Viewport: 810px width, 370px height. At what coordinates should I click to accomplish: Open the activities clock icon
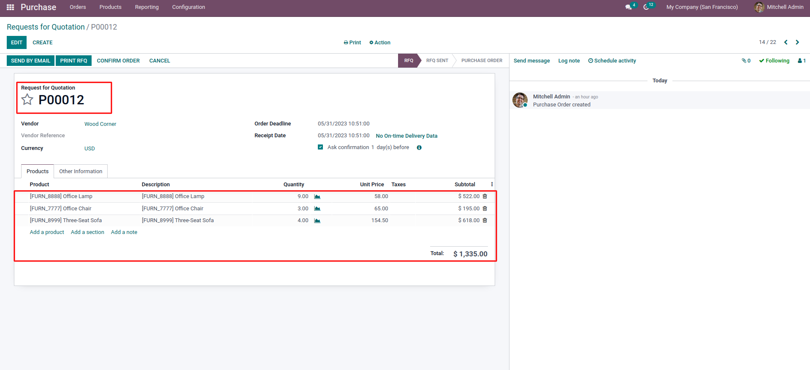coord(646,7)
